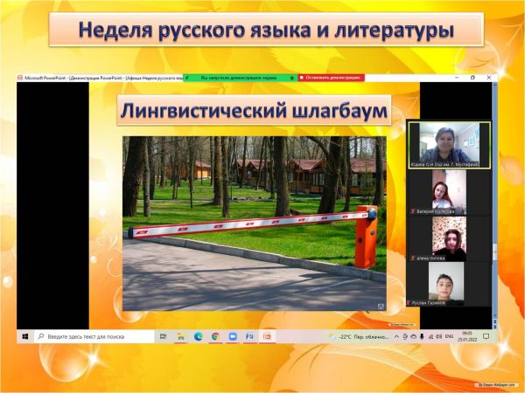Screen dimensions: 525x393
Task: Open the weather widget showing -22°C
Action: coord(350,335)
